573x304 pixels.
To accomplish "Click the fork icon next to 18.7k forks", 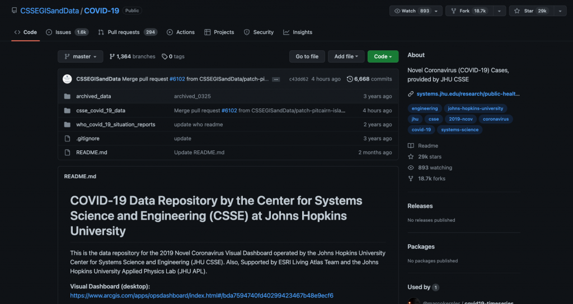I will 411,178.
